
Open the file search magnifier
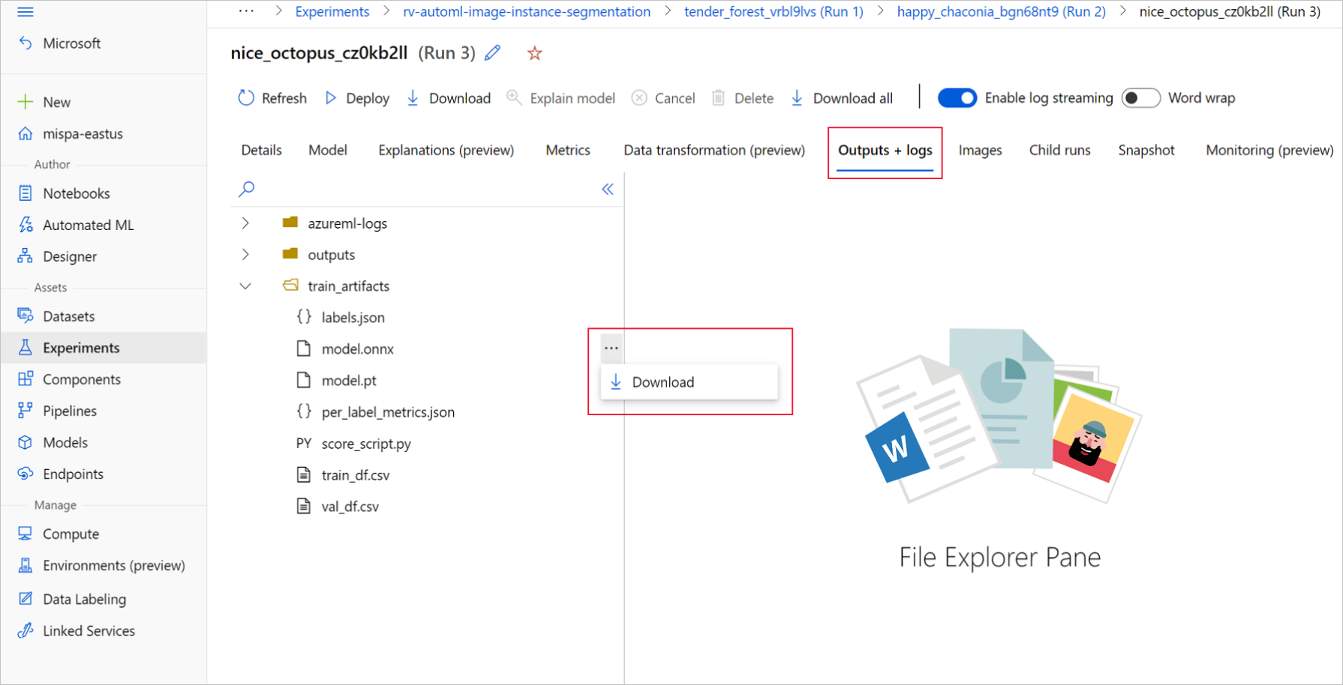(246, 189)
